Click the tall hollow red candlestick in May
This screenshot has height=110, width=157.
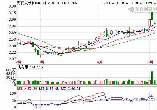click(x=149, y=23)
